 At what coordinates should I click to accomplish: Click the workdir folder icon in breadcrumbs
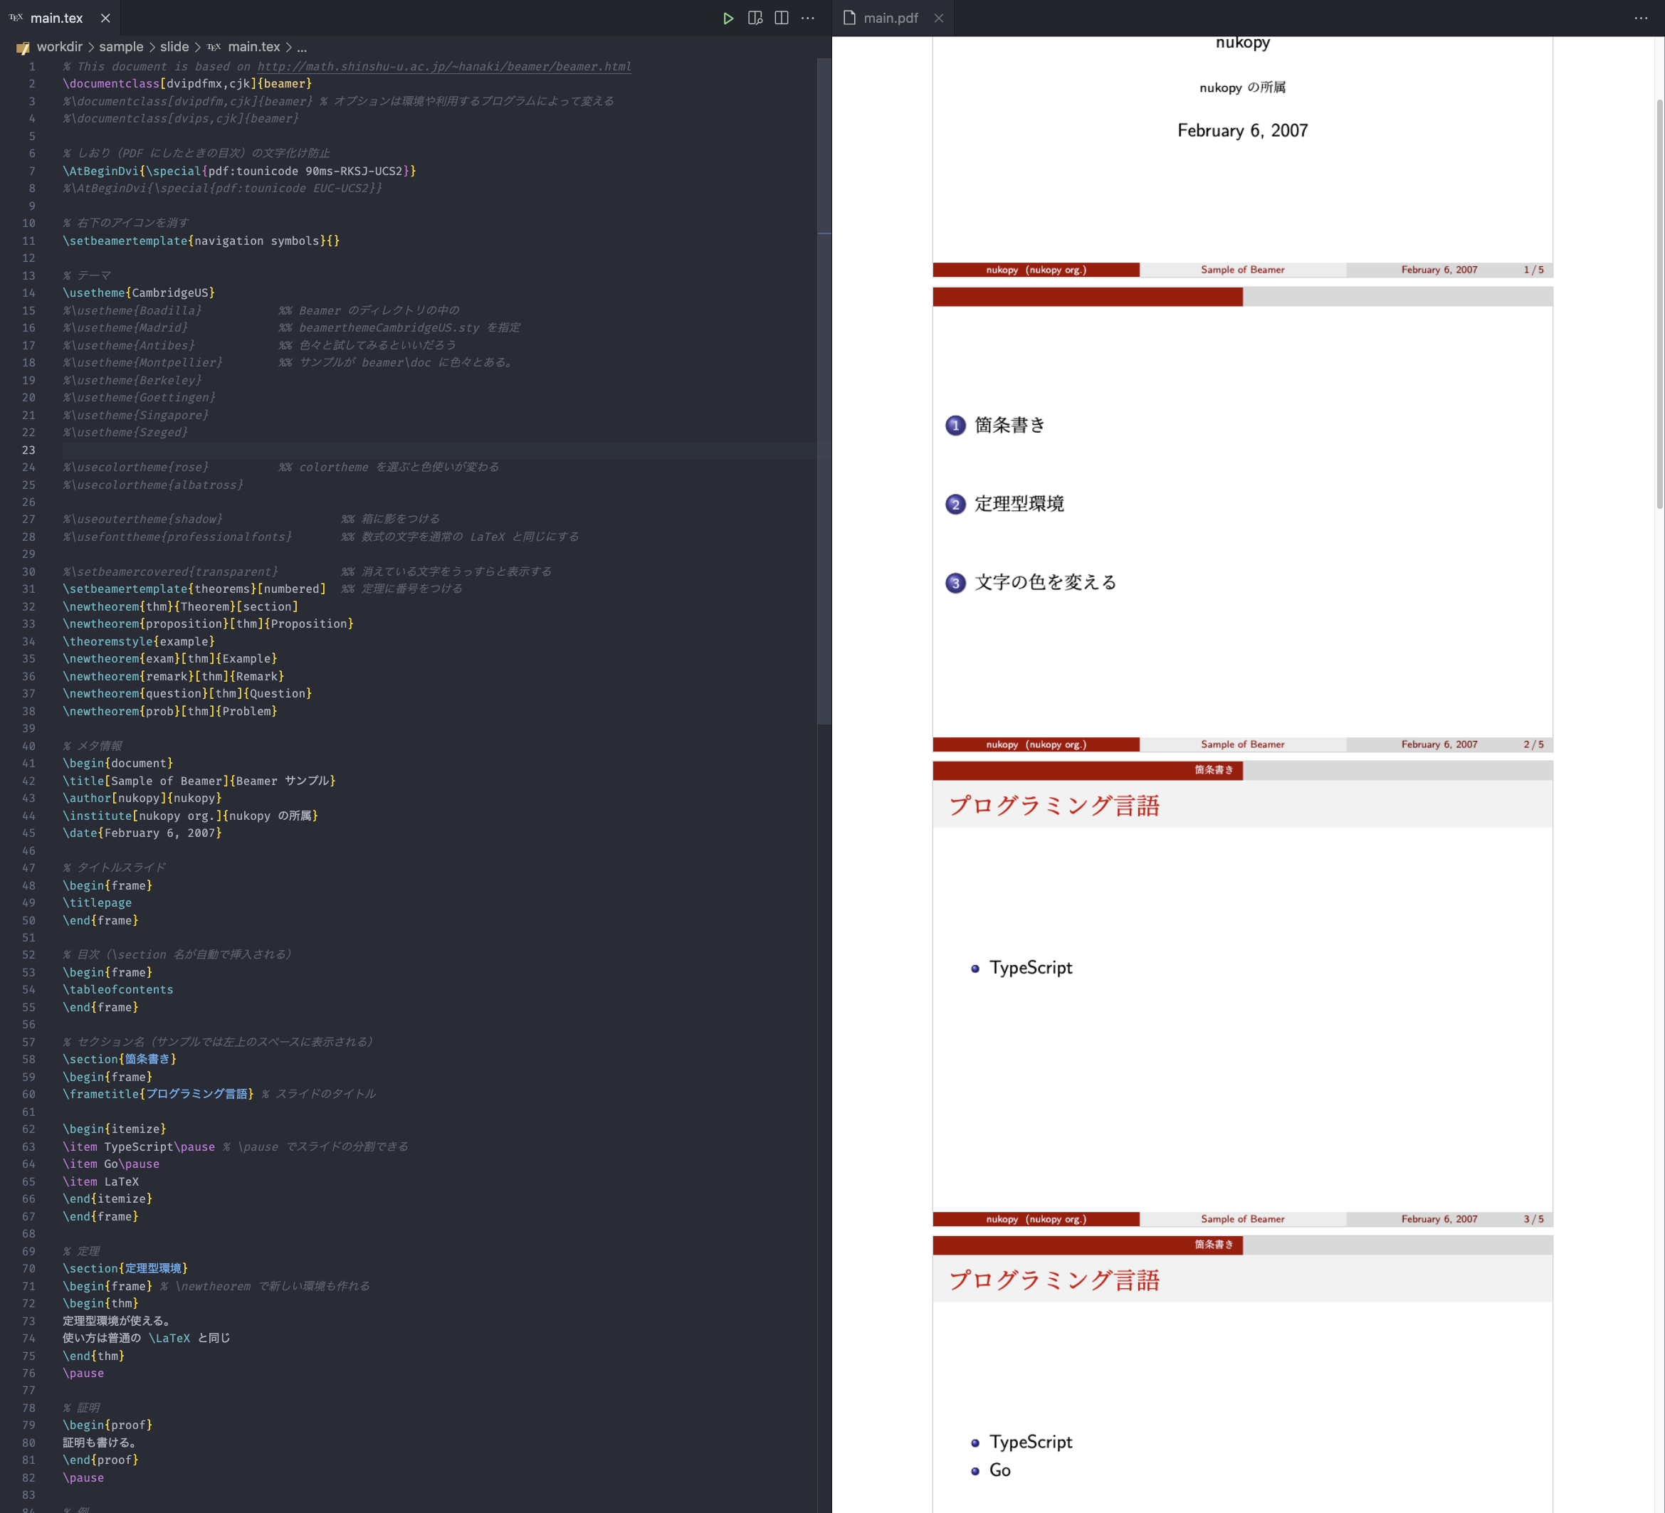coord(23,48)
